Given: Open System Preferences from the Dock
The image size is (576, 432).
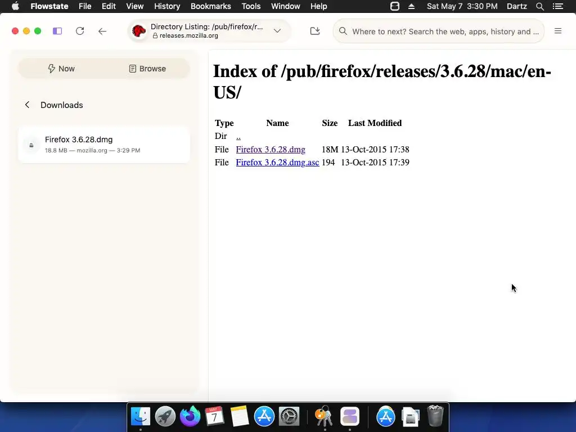Looking at the screenshot, I should (289, 416).
